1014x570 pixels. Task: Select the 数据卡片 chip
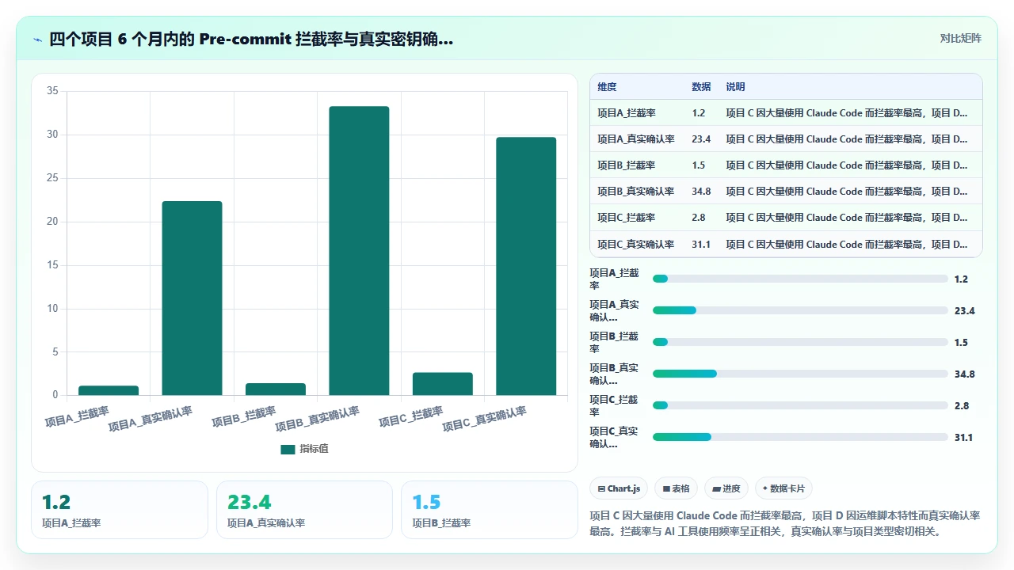(x=783, y=488)
